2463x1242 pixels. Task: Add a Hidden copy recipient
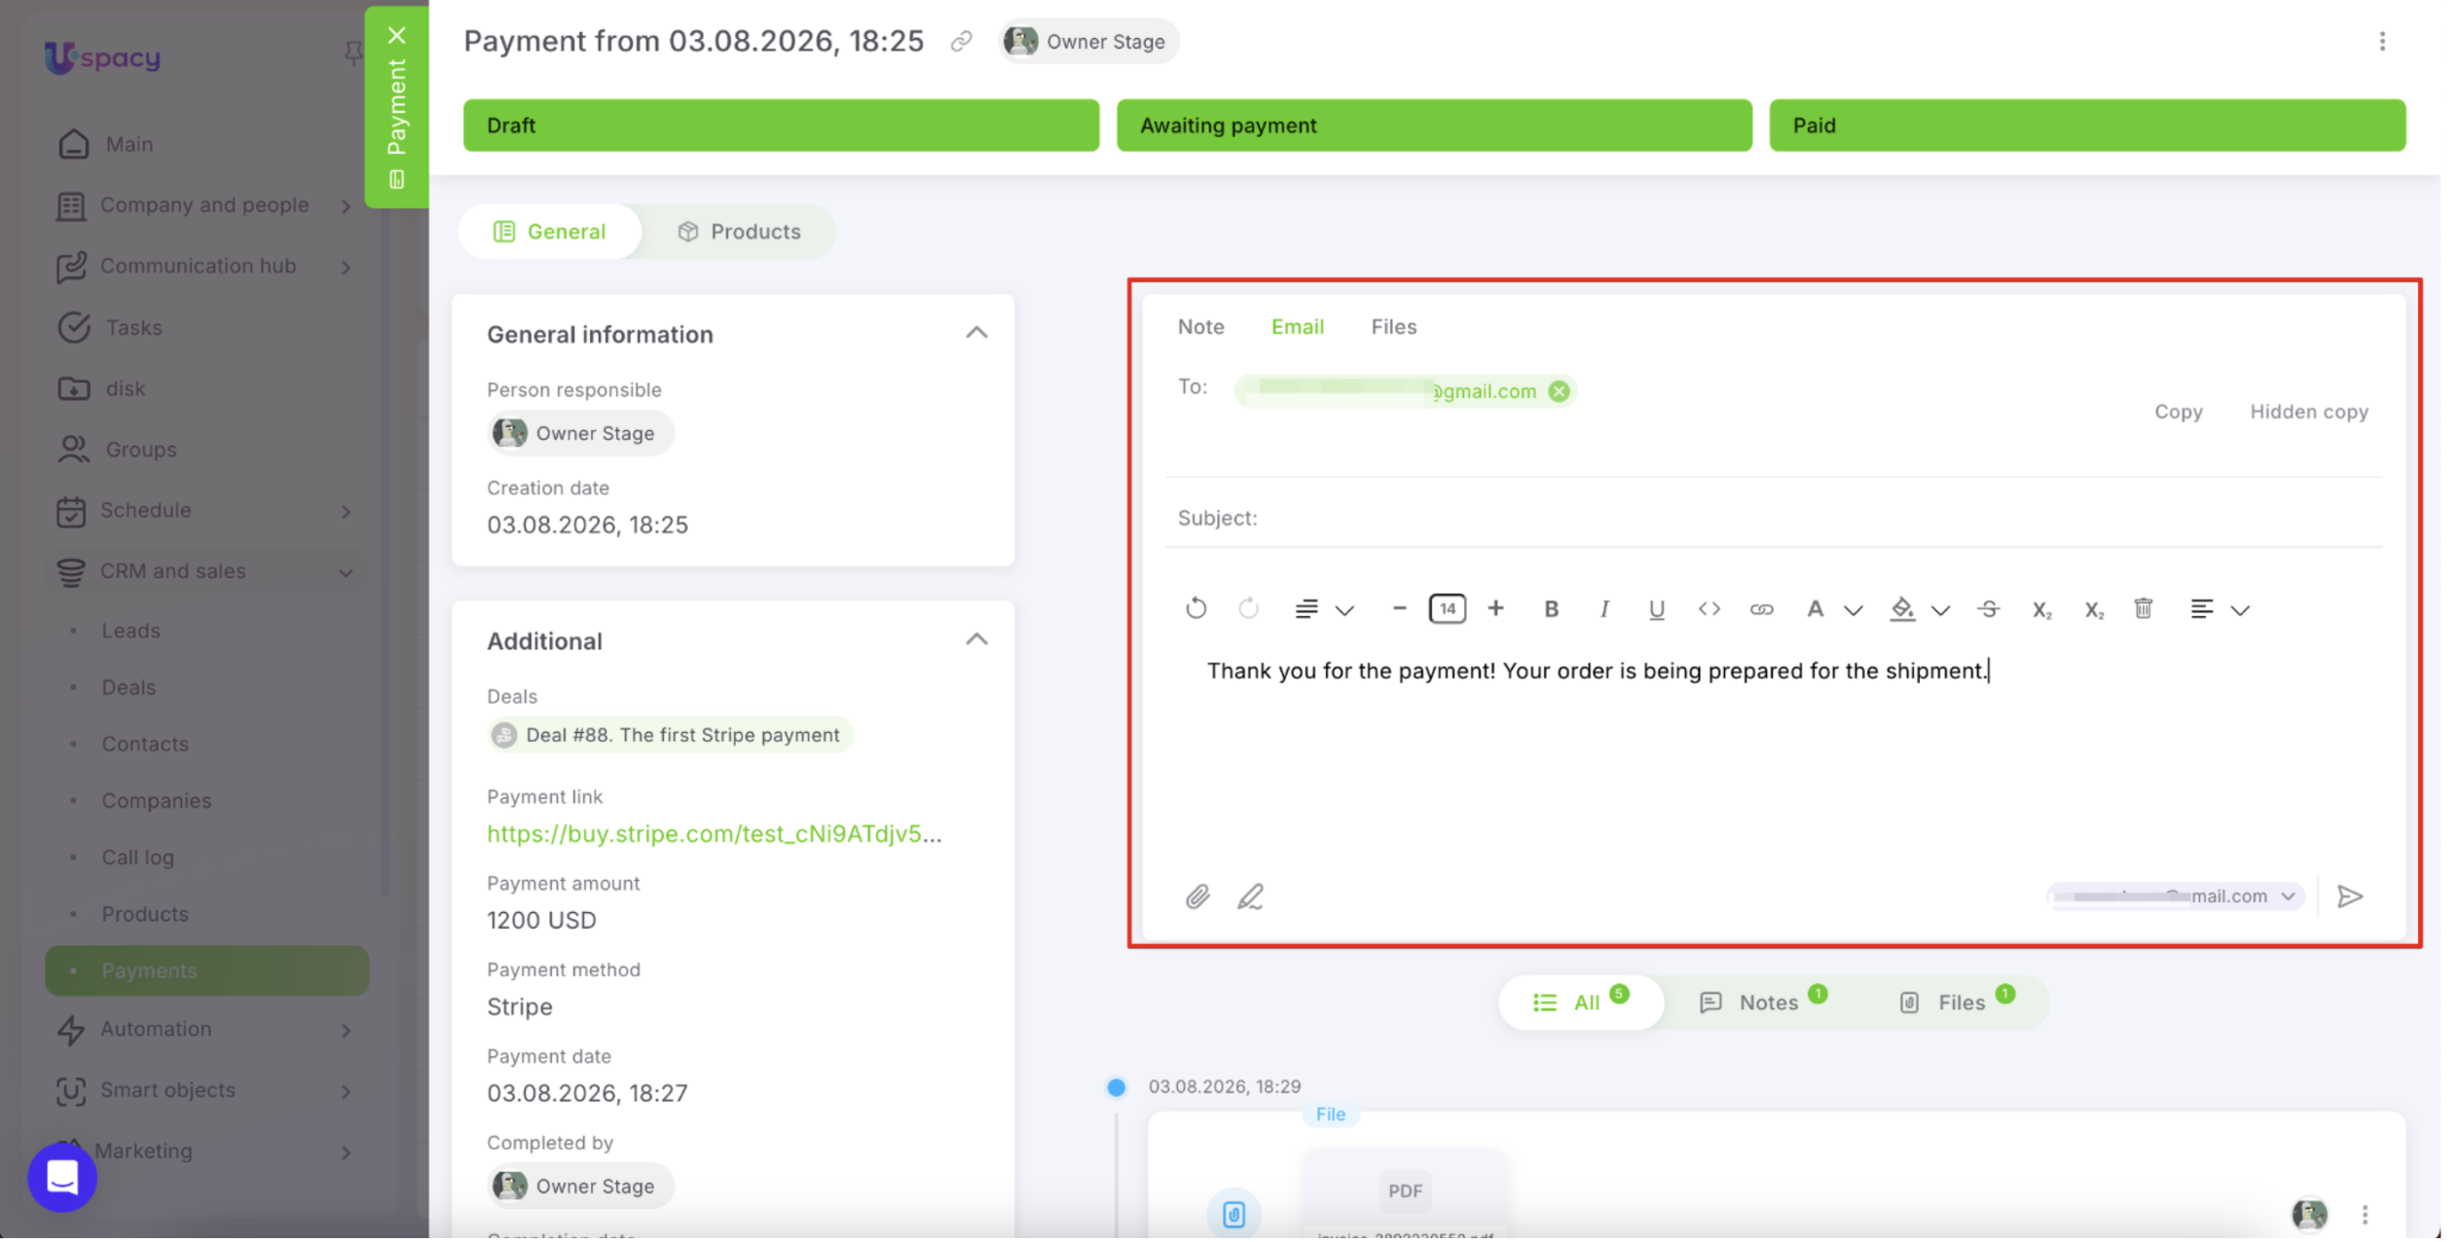click(x=2308, y=412)
